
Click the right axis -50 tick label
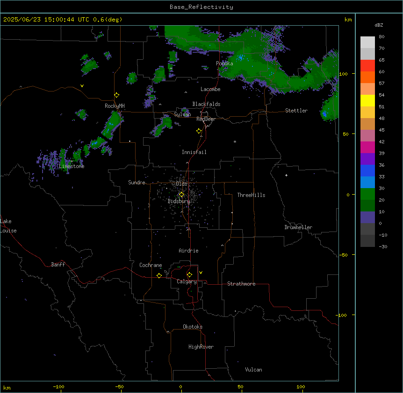pyautogui.click(x=343, y=255)
